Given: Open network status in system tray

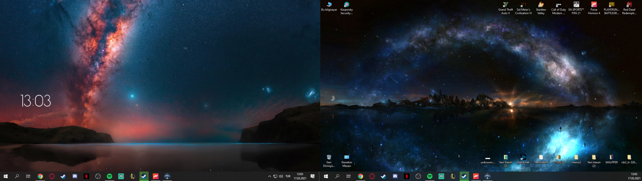Looking at the screenshot, I should 275,176.
